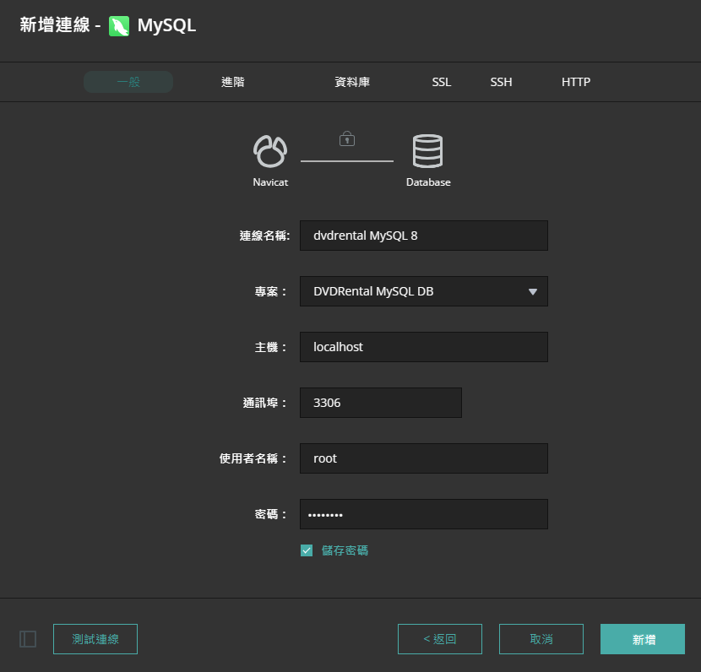The width and height of the screenshot is (701, 672).
Task: Focus the 通訊埠 field showing 3306
Action: click(x=381, y=403)
